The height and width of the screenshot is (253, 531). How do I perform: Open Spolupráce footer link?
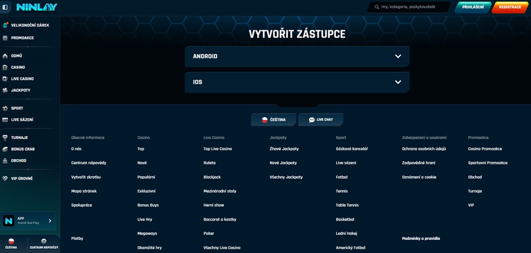(82, 205)
